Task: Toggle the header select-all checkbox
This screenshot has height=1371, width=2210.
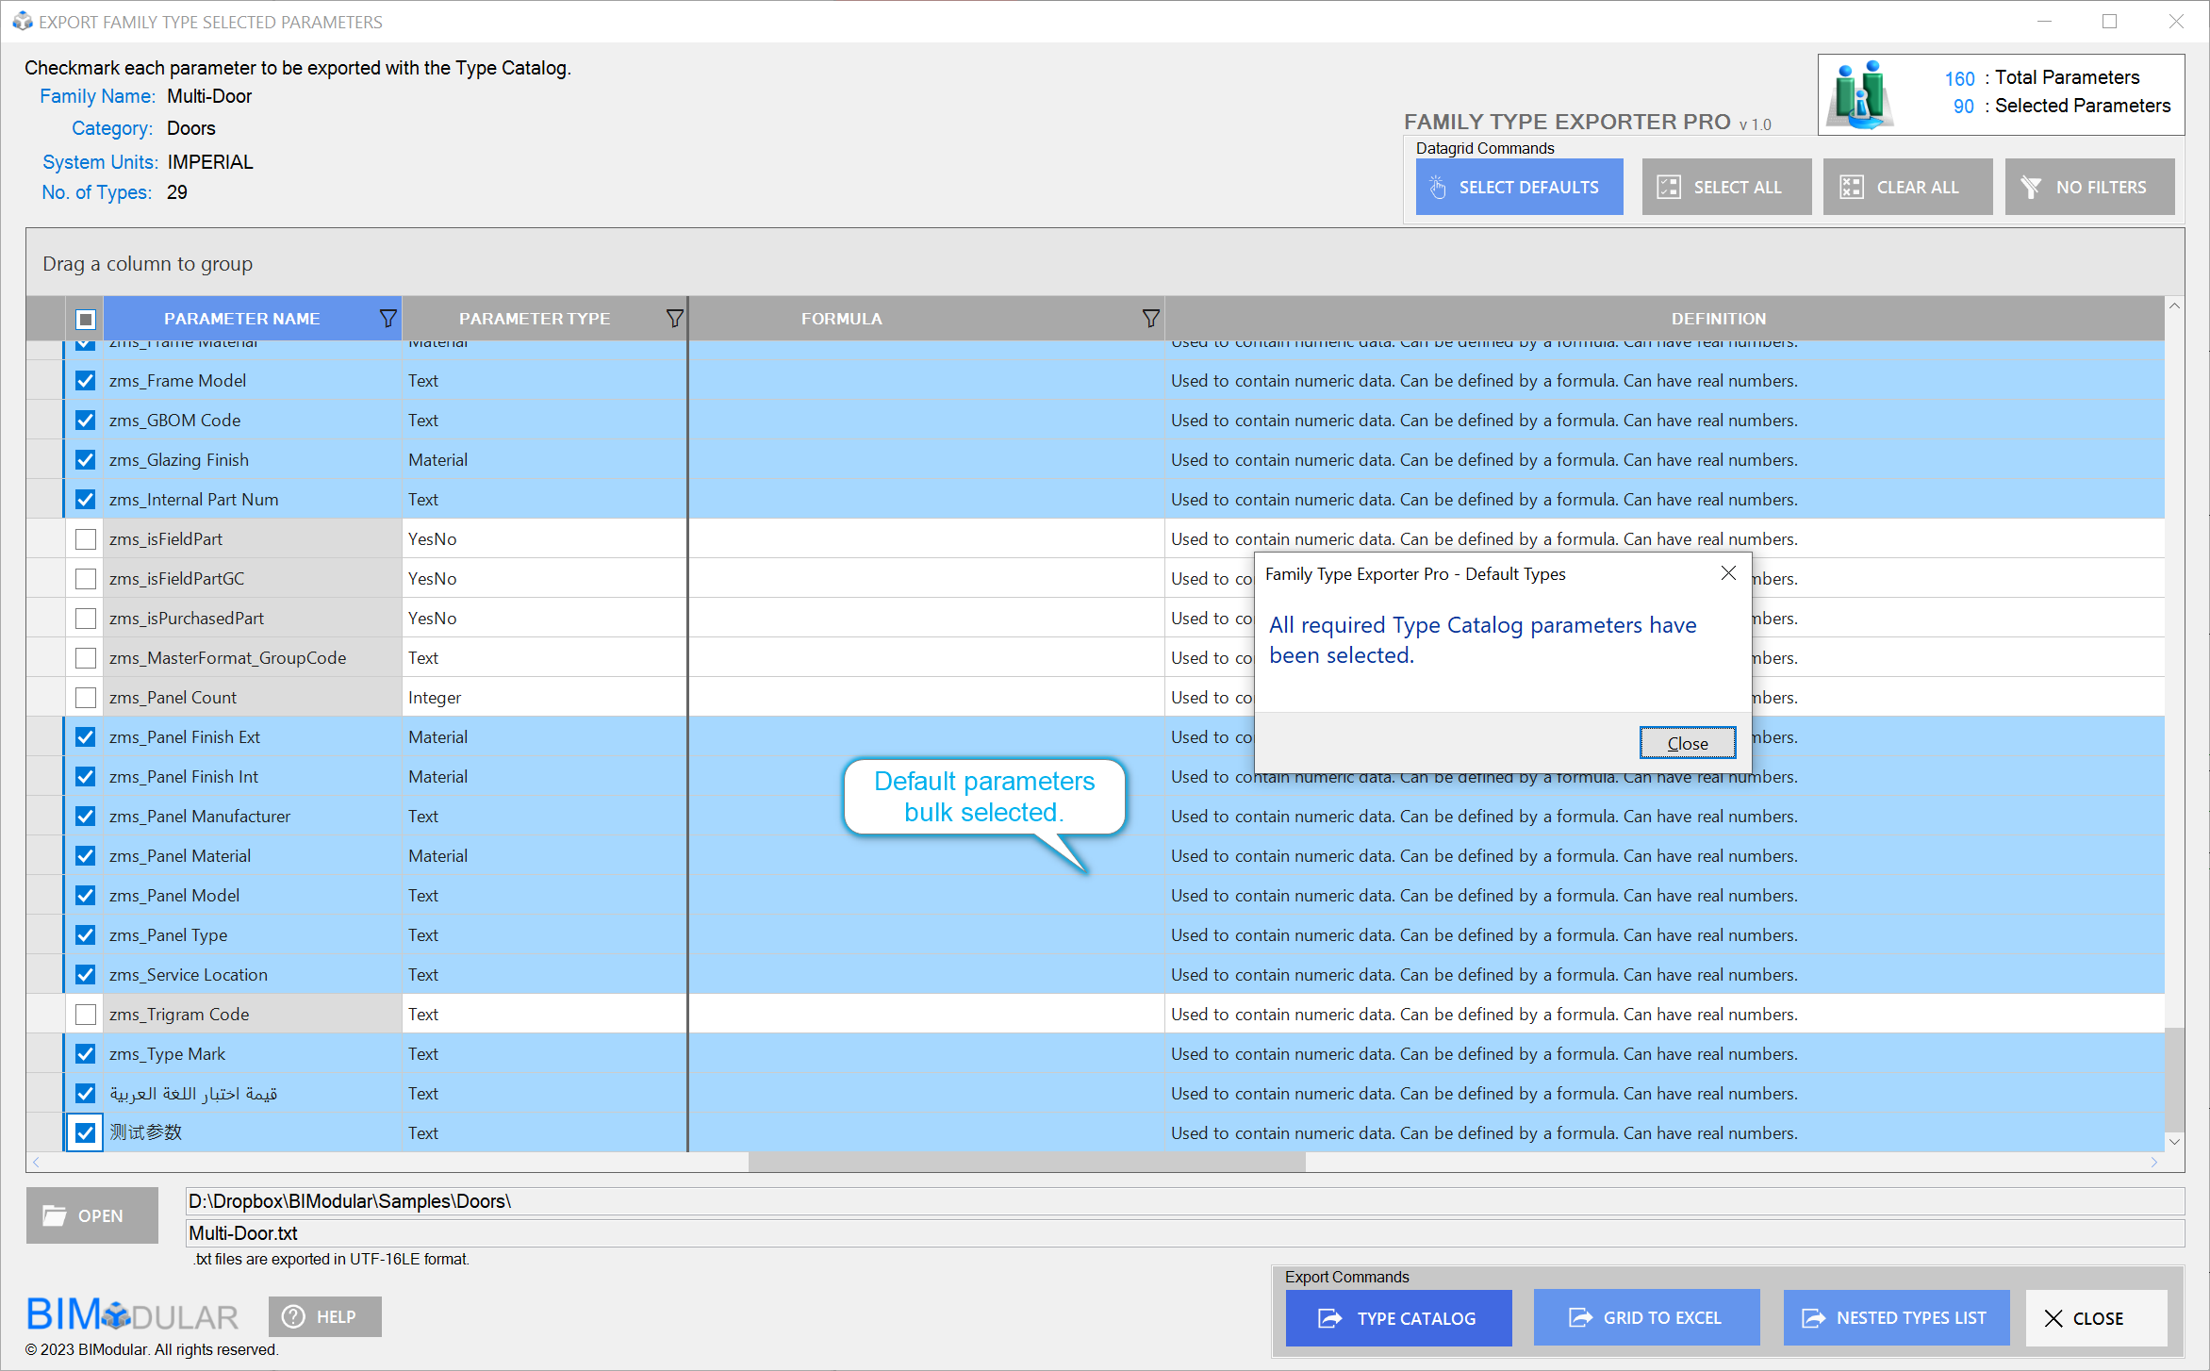Action: (86, 319)
